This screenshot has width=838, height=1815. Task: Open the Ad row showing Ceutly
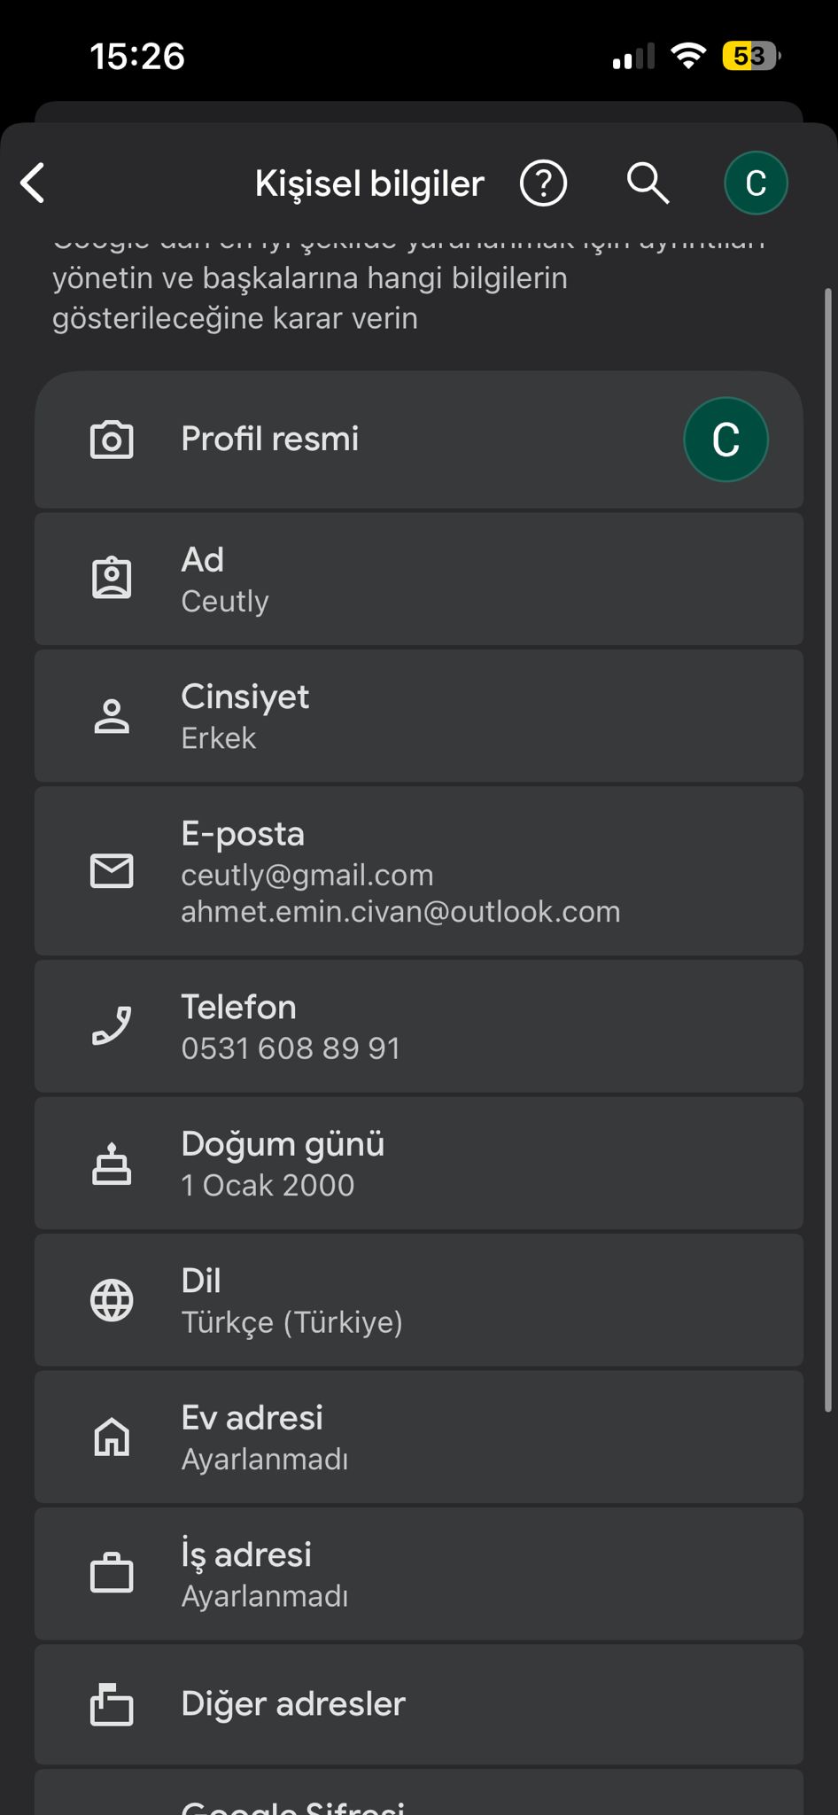[419, 580]
